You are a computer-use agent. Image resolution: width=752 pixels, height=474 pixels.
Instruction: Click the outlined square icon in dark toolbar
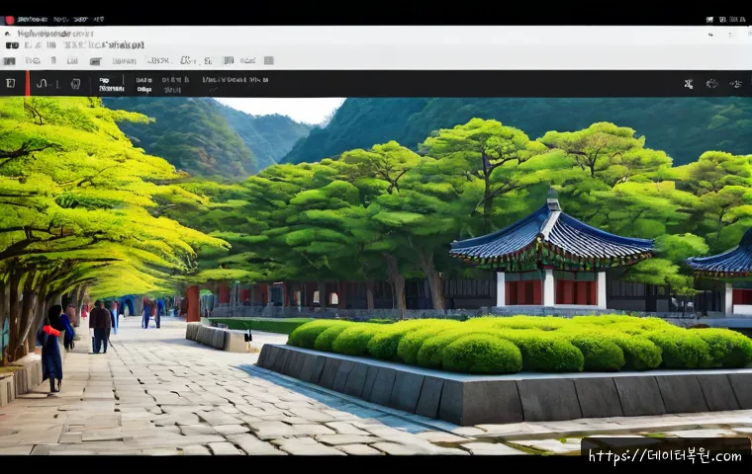[11, 83]
